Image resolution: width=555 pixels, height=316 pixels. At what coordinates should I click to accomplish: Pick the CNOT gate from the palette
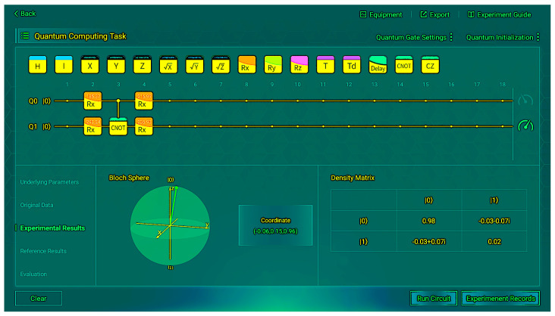[404, 64]
